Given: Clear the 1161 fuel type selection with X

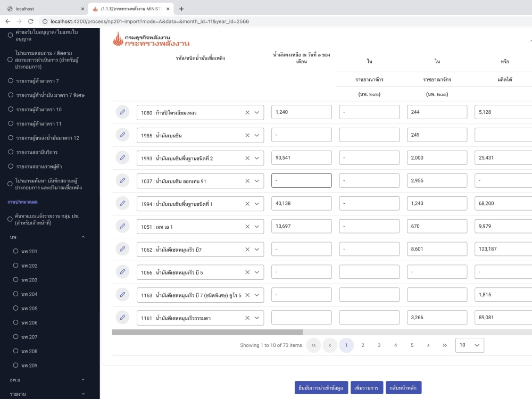Looking at the screenshot, I should click(247, 318).
